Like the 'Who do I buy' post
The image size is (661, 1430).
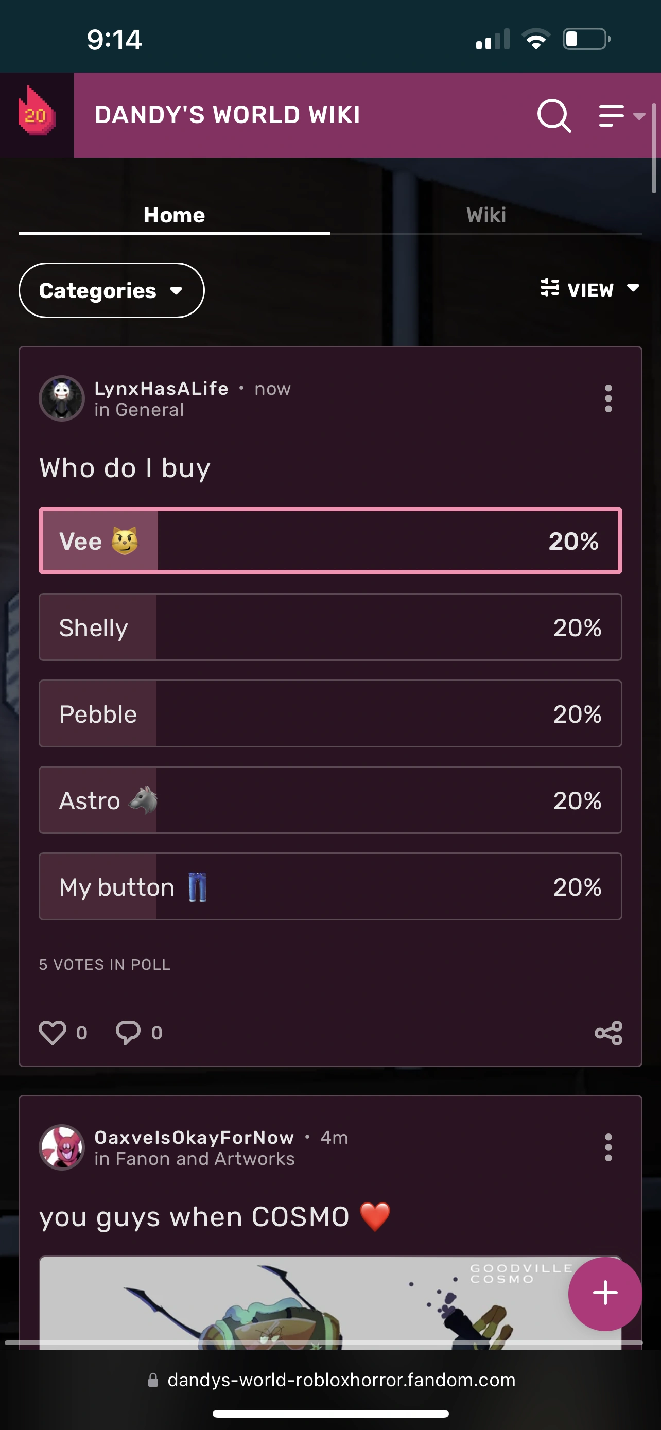53,1033
